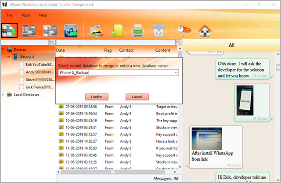
Task: Click the export photos toolbar icon
Action: pyautogui.click(x=96, y=31)
